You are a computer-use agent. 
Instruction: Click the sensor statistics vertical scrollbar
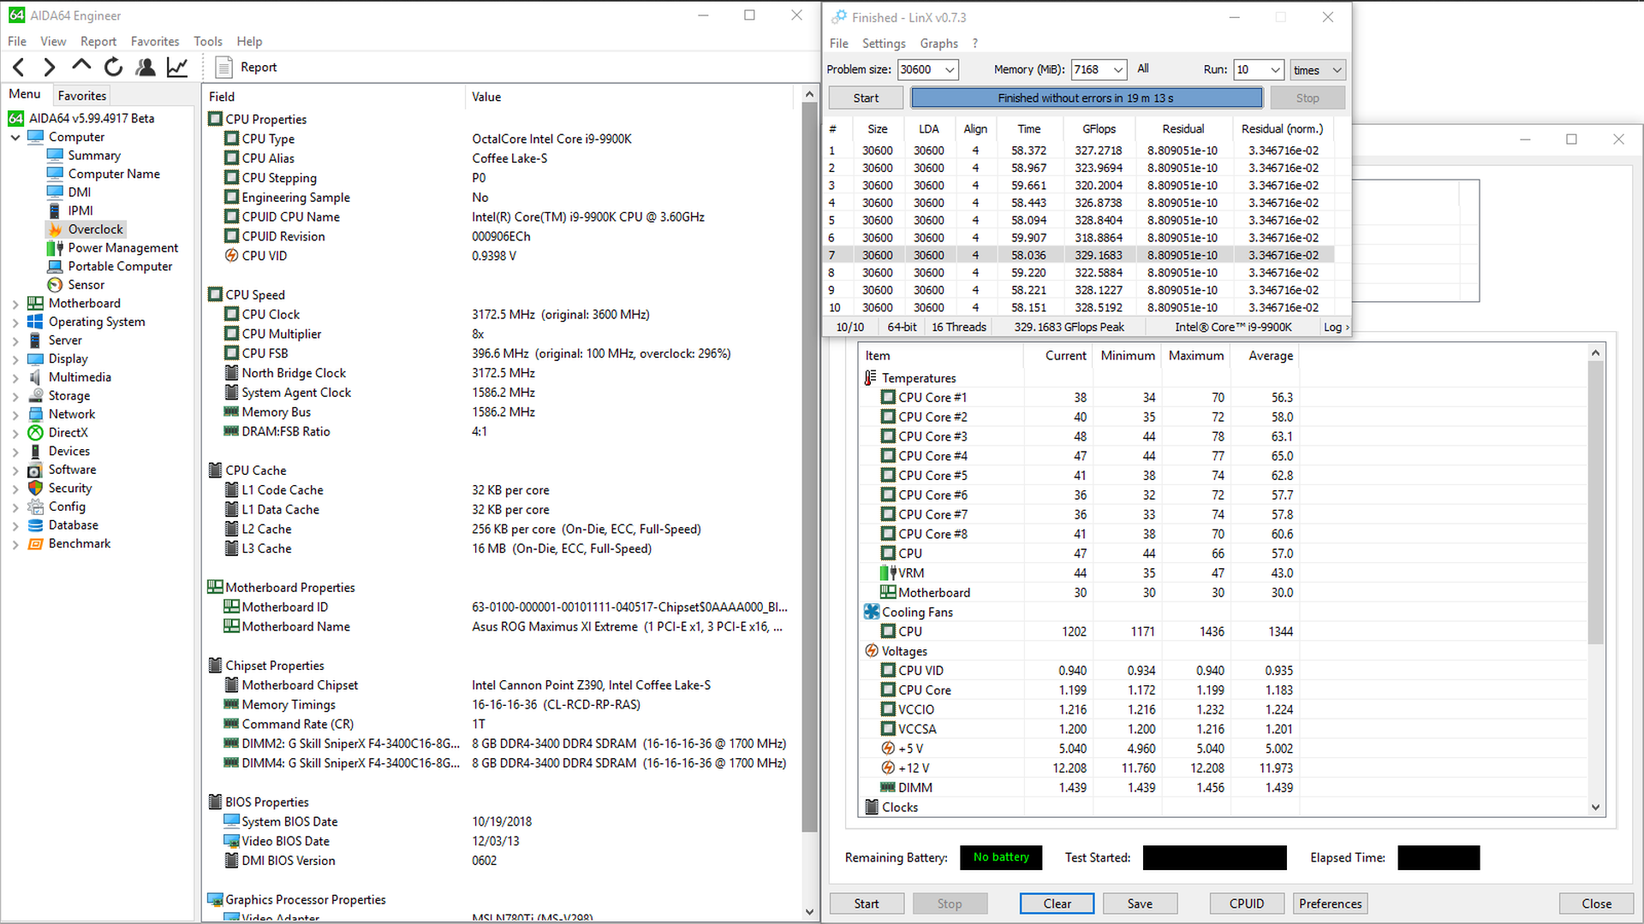(1595, 500)
